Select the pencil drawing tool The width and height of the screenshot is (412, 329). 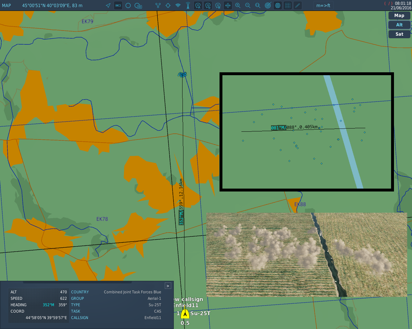298,5
